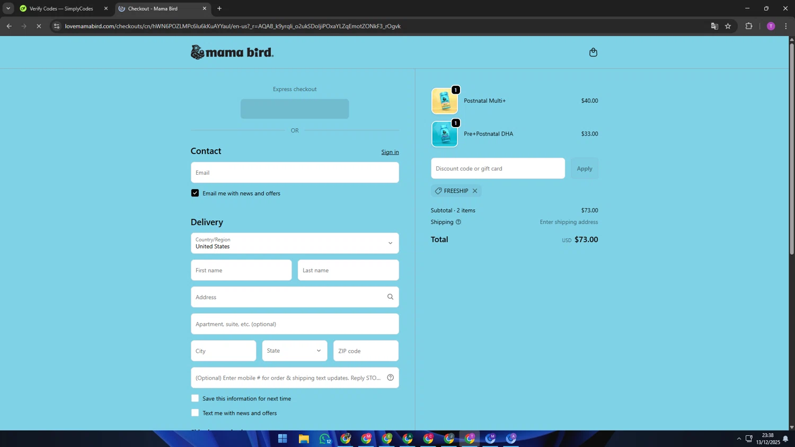Click the address search magnifier icon
Screen dimensions: 795x447
click(x=390, y=297)
